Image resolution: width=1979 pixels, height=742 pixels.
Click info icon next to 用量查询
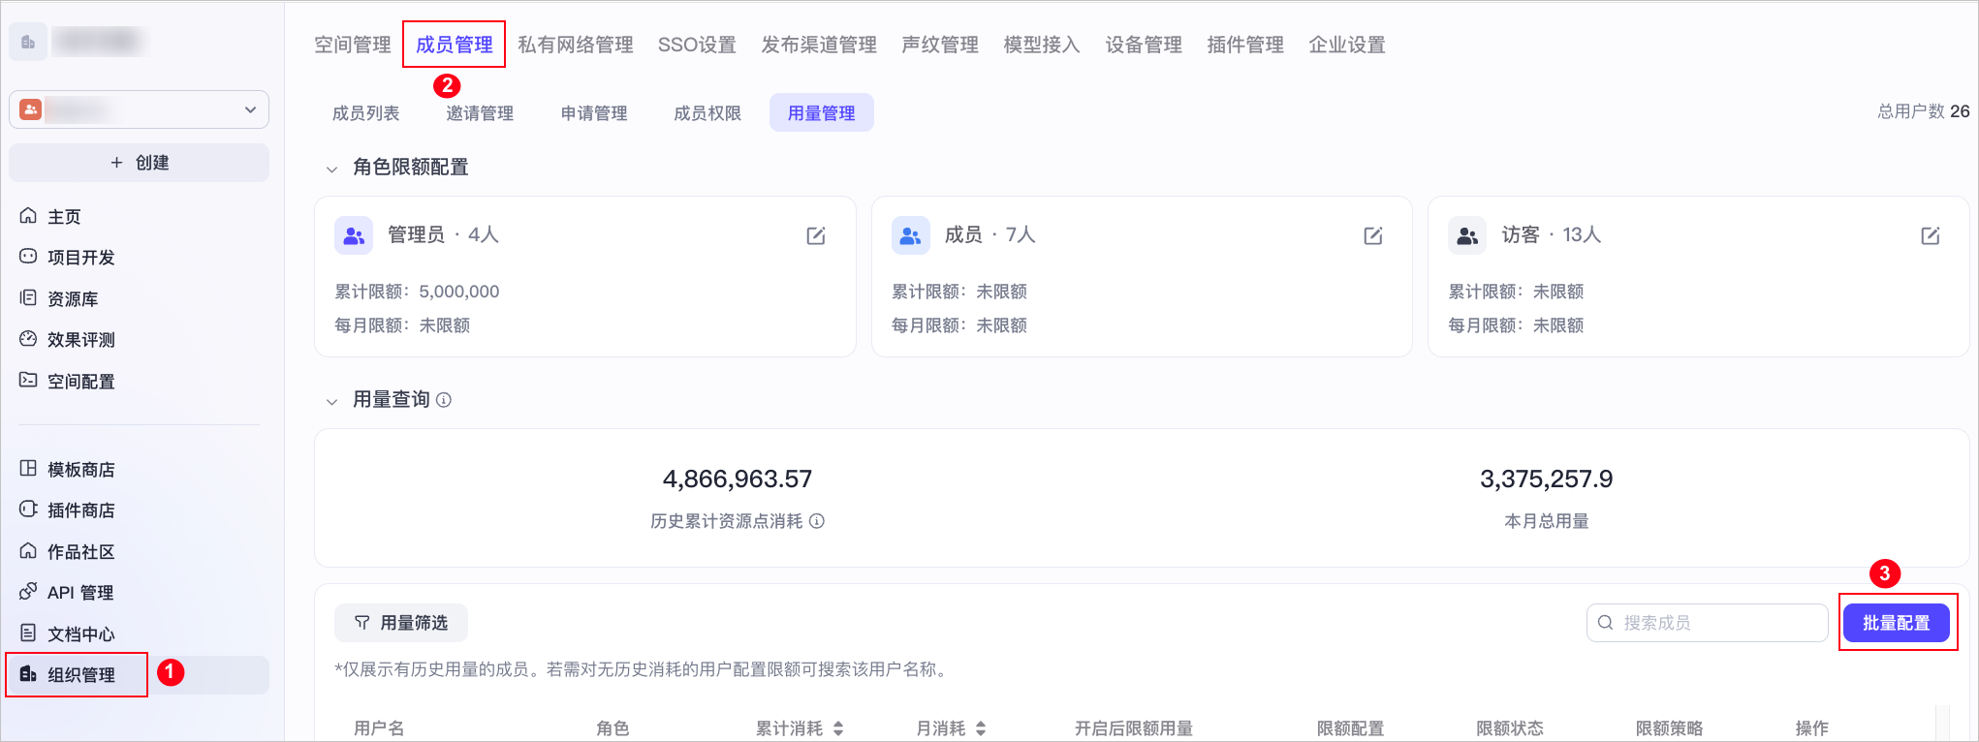(x=444, y=400)
